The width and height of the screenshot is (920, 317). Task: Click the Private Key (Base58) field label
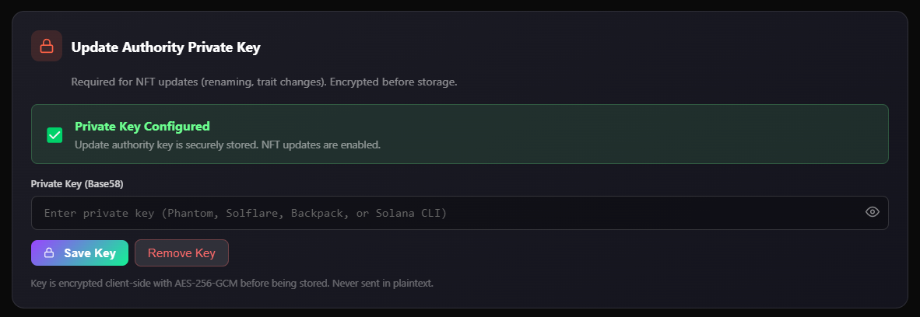pyautogui.click(x=77, y=184)
